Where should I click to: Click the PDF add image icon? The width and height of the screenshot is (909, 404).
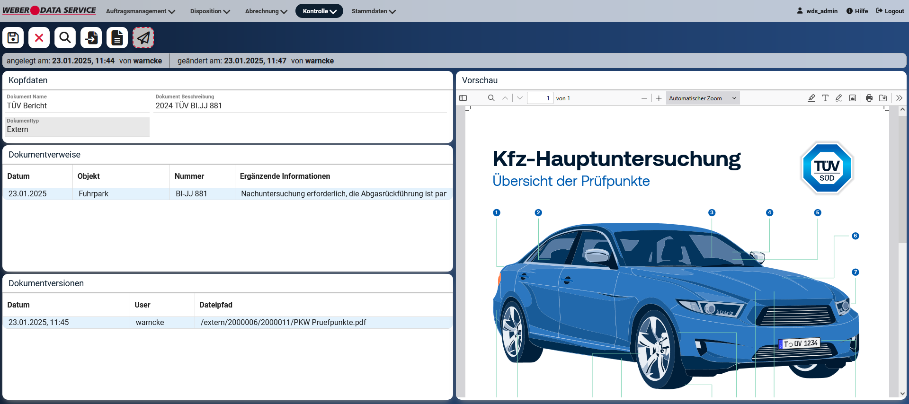[853, 98]
